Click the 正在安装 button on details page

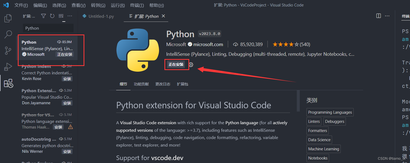[x=176, y=65]
